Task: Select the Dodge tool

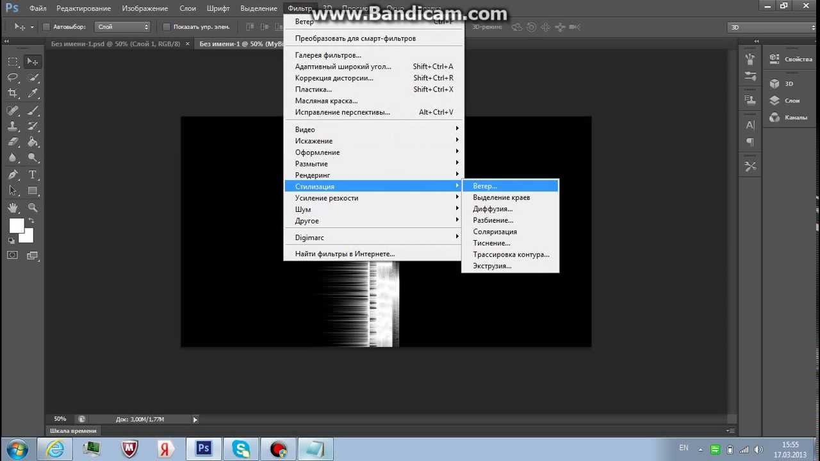Action: tap(32, 158)
